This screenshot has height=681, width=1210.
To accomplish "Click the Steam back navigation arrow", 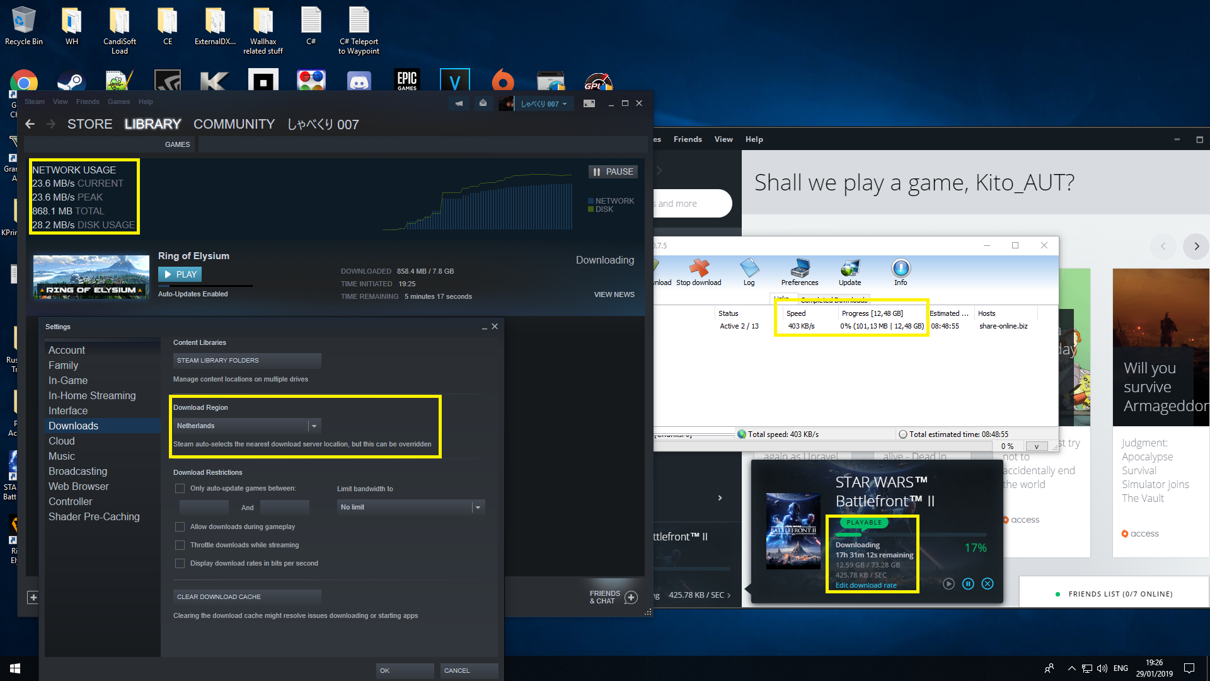I will coord(30,124).
